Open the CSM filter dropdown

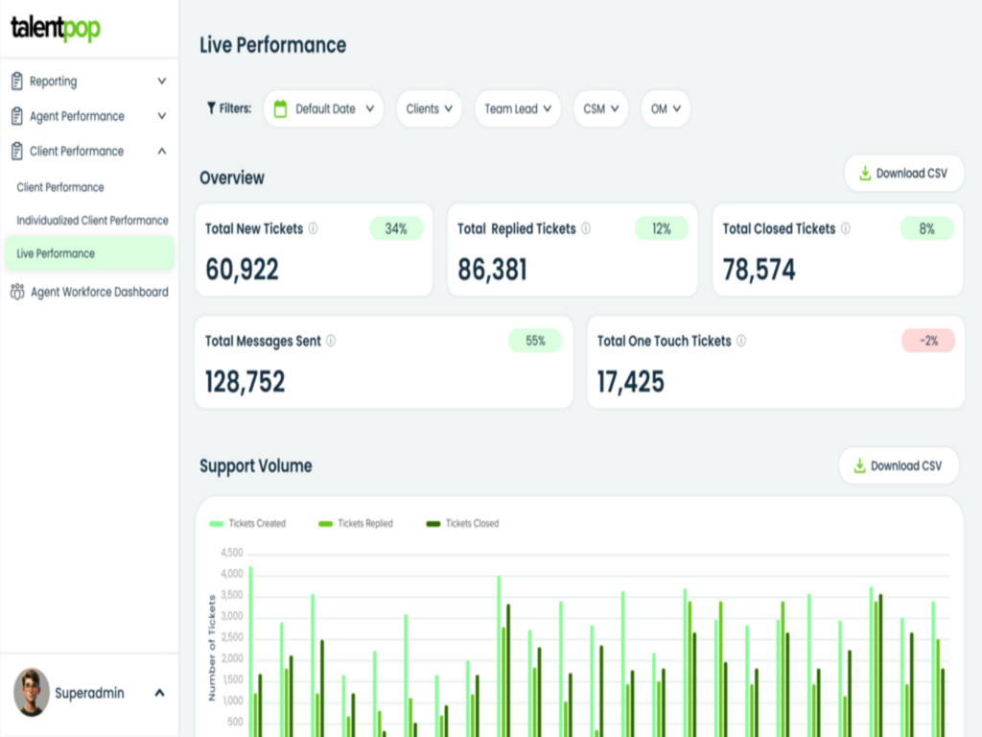pyautogui.click(x=599, y=108)
